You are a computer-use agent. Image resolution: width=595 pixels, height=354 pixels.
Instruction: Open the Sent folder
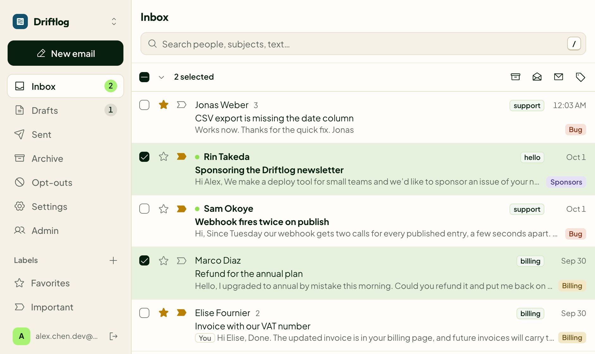pyautogui.click(x=66, y=134)
